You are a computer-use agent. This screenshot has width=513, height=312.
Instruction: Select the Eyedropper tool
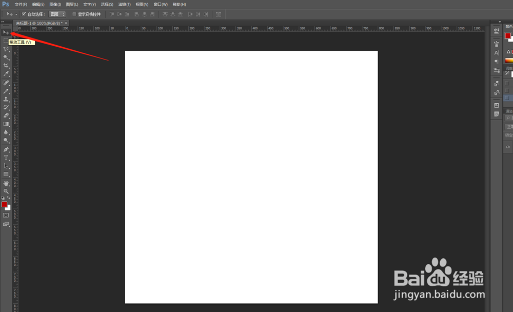(x=6, y=74)
